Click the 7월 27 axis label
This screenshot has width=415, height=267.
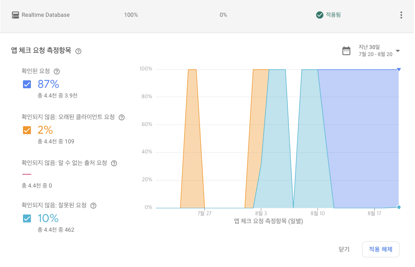[x=204, y=213]
